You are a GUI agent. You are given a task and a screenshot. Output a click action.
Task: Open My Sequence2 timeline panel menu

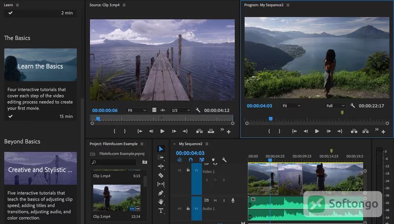(207, 144)
